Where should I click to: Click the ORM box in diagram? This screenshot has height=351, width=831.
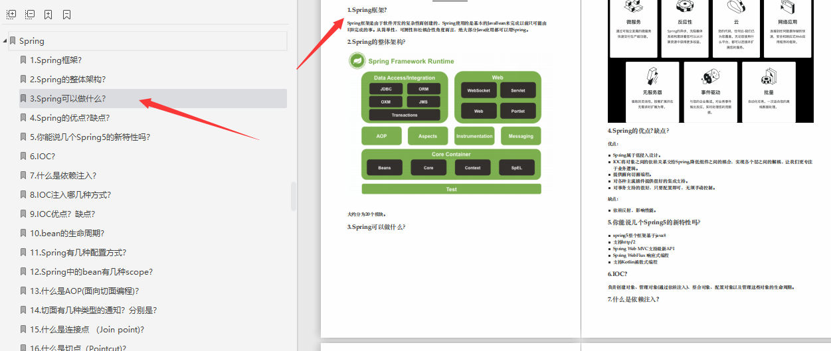pos(423,89)
